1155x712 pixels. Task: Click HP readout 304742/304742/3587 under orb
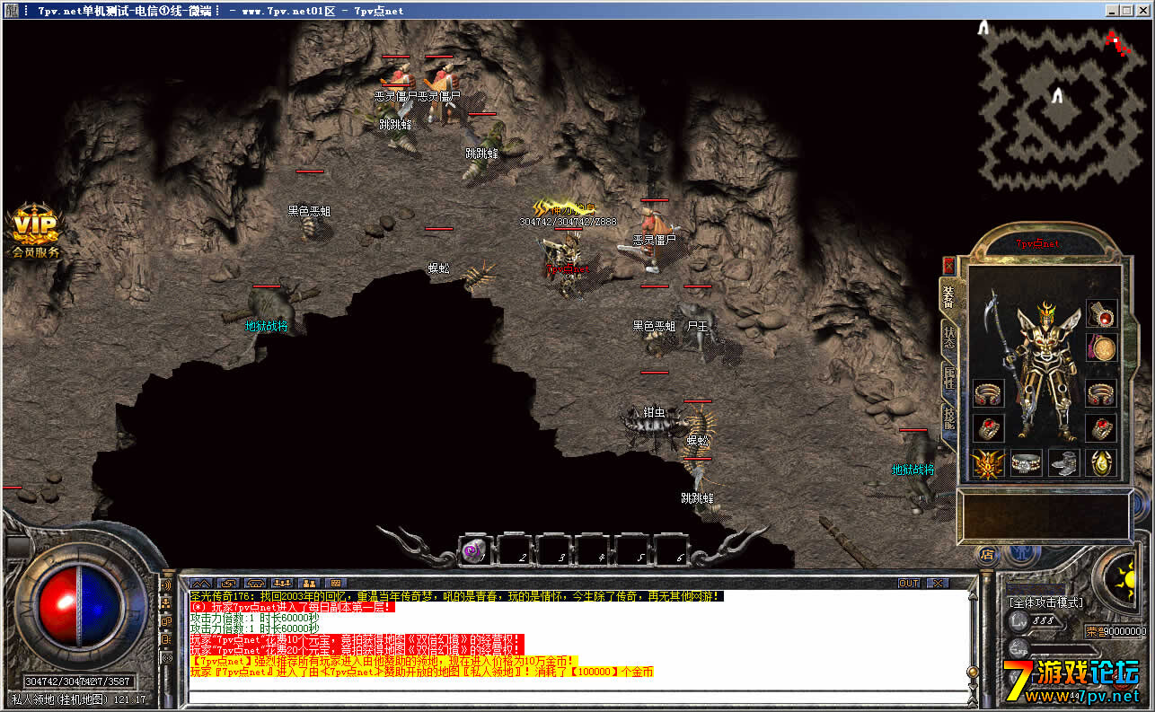[79, 681]
